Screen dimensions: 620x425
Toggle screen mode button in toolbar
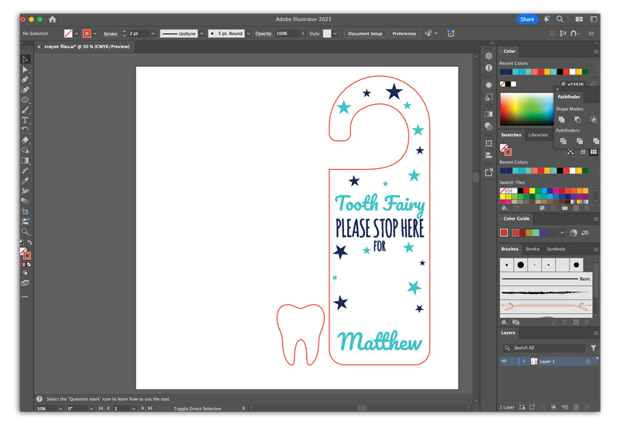25,283
